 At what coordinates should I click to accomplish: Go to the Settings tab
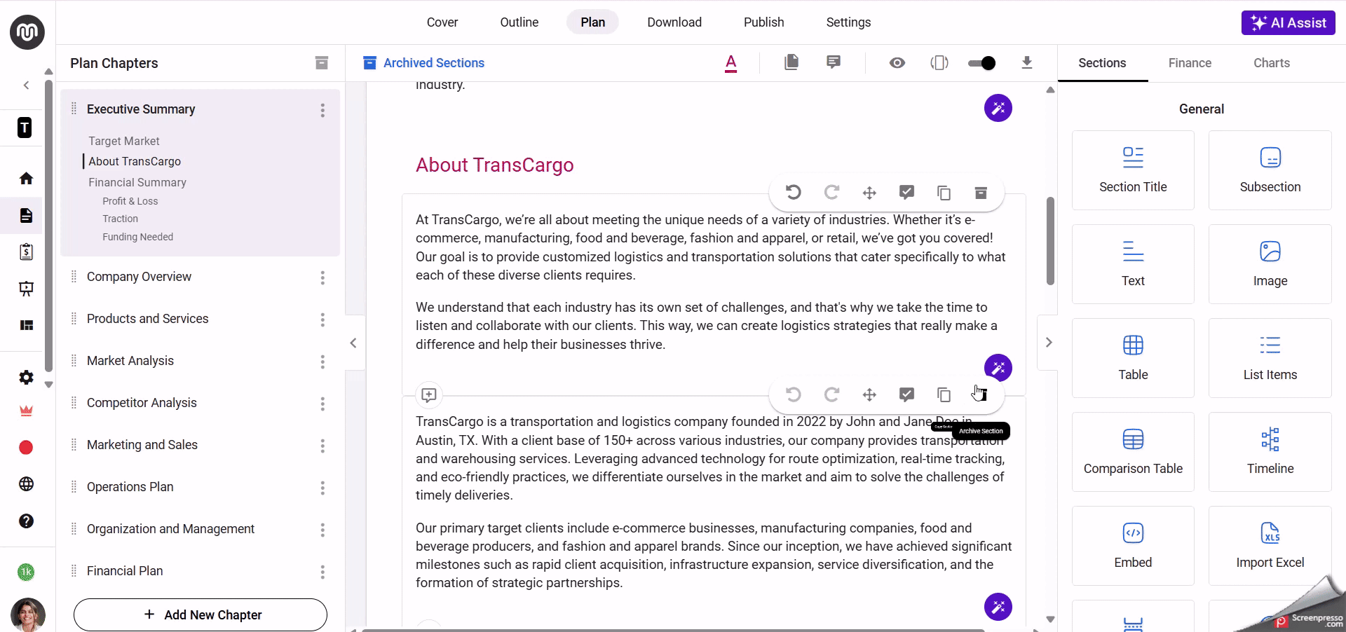click(848, 22)
